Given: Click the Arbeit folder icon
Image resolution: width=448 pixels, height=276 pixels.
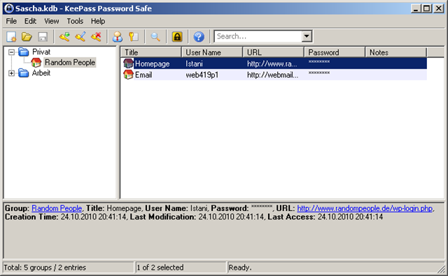Looking at the screenshot, I should 24,73.
